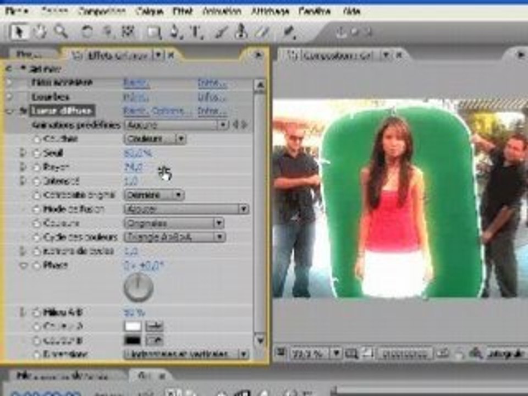Viewport: 528px width, 396px height.
Task: Reset the Courbes effect
Action: (x=136, y=97)
